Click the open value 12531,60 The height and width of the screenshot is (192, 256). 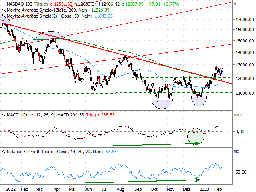(63, 4)
